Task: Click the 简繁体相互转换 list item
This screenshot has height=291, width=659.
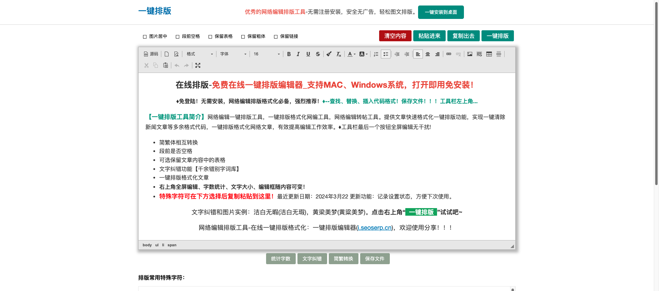Action: pos(179,142)
